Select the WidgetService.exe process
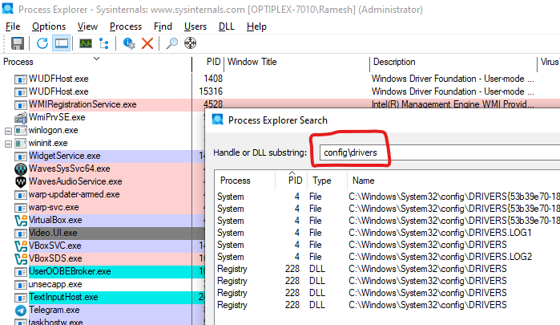Image resolution: width=560 pixels, height=325 pixels. tap(64, 156)
